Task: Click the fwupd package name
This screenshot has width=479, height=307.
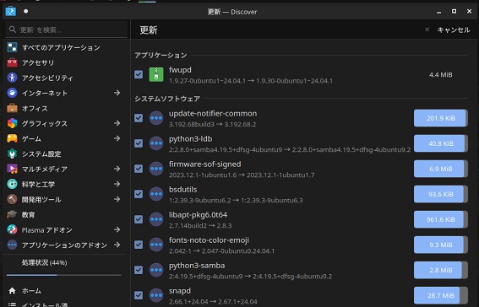Action: pyautogui.click(x=180, y=70)
